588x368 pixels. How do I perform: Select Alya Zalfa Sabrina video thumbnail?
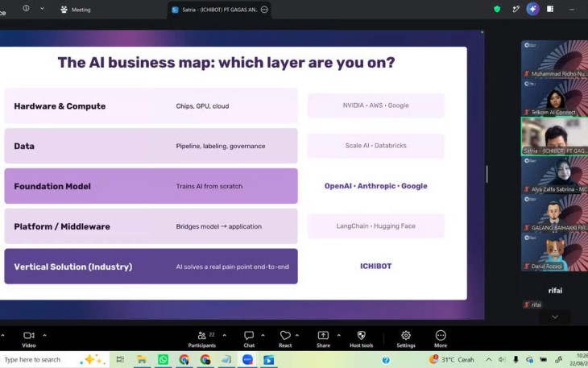pyautogui.click(x=555, y=175)
